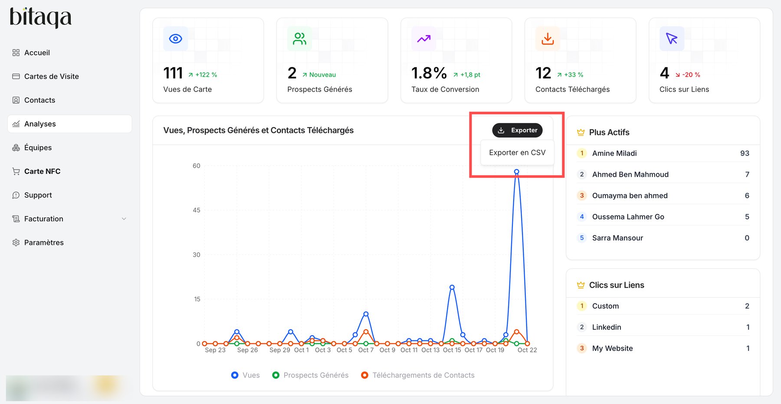Click Oumayma ben ahmed row

coord(663,196)
